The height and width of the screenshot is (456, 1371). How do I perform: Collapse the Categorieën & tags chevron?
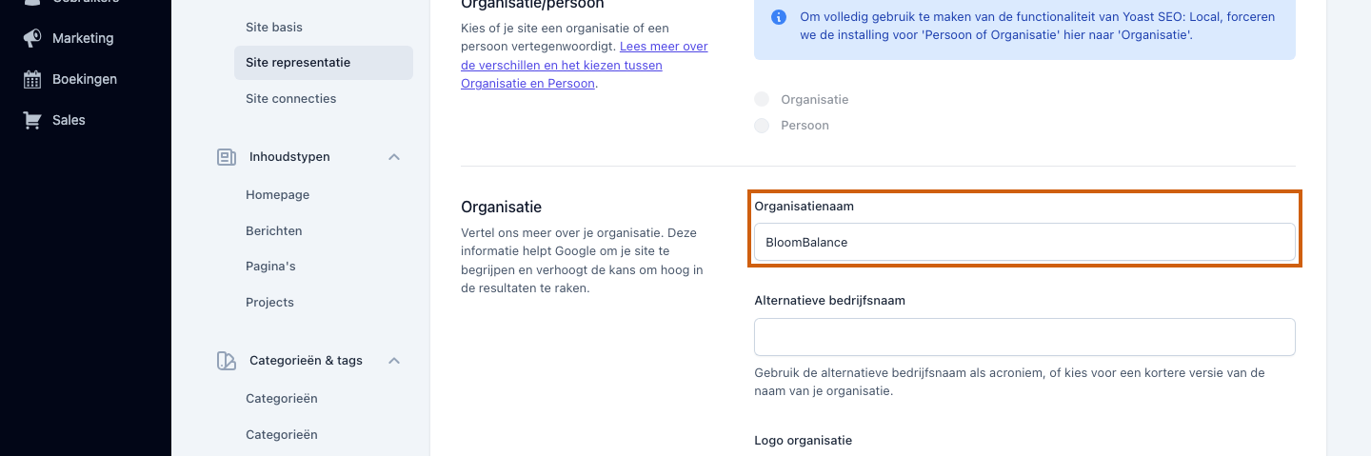tap(394, 361)
